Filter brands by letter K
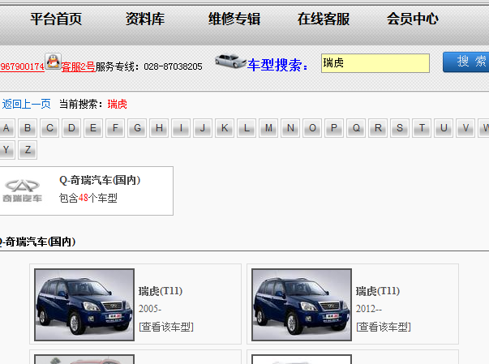This screenshot has width=489, height=364. point(225,128)
